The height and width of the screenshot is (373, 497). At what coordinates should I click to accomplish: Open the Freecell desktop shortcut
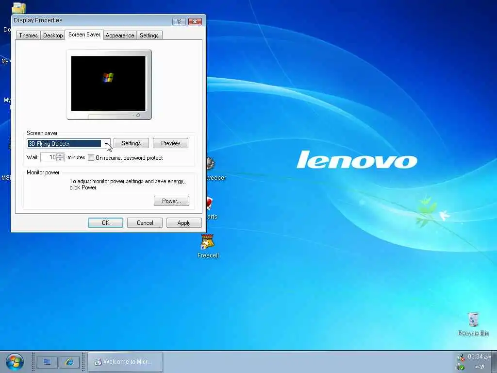point(208,246)
